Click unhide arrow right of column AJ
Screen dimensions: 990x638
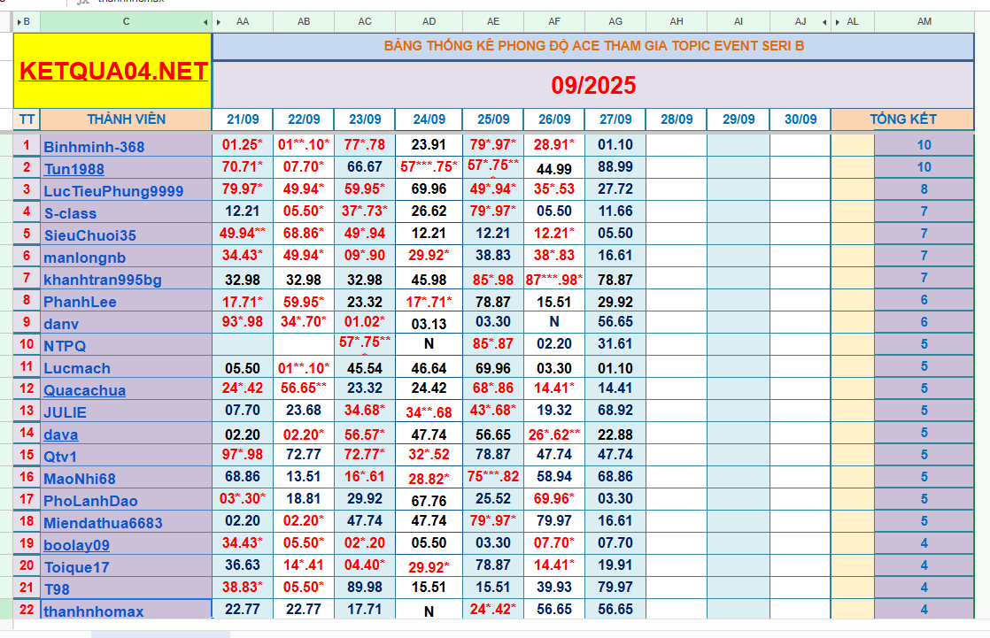pos(826,21)
